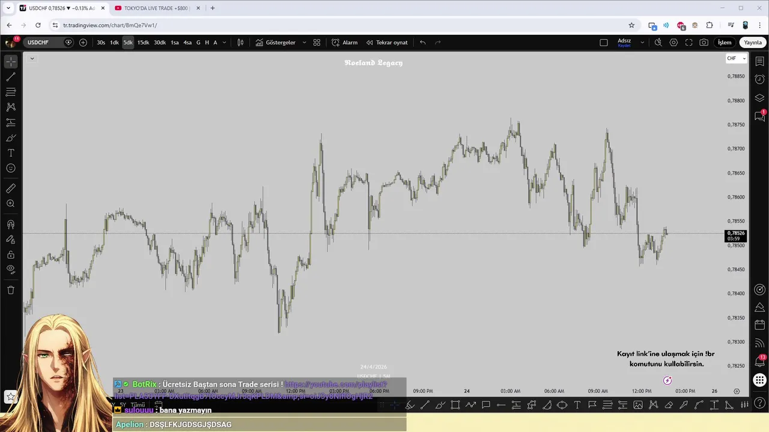
Task: Select the zoom in magnifier tool
Action: [11, 204]
